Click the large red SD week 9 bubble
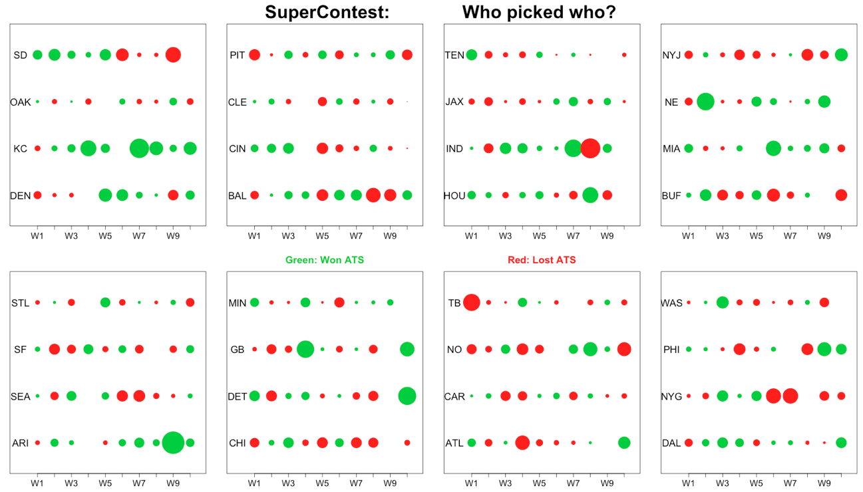 pos(173,55)
